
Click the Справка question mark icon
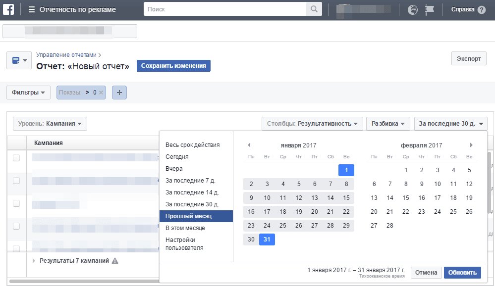[482, 10]
